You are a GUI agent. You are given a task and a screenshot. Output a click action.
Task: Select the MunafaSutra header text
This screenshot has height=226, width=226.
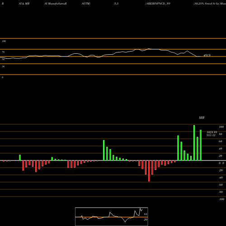56,4
